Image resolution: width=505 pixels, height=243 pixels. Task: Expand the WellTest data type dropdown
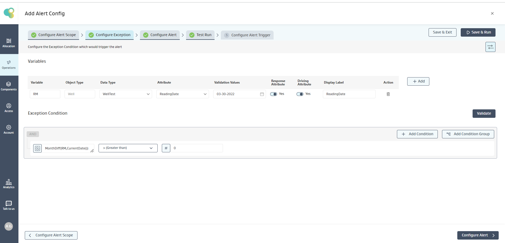125,94
